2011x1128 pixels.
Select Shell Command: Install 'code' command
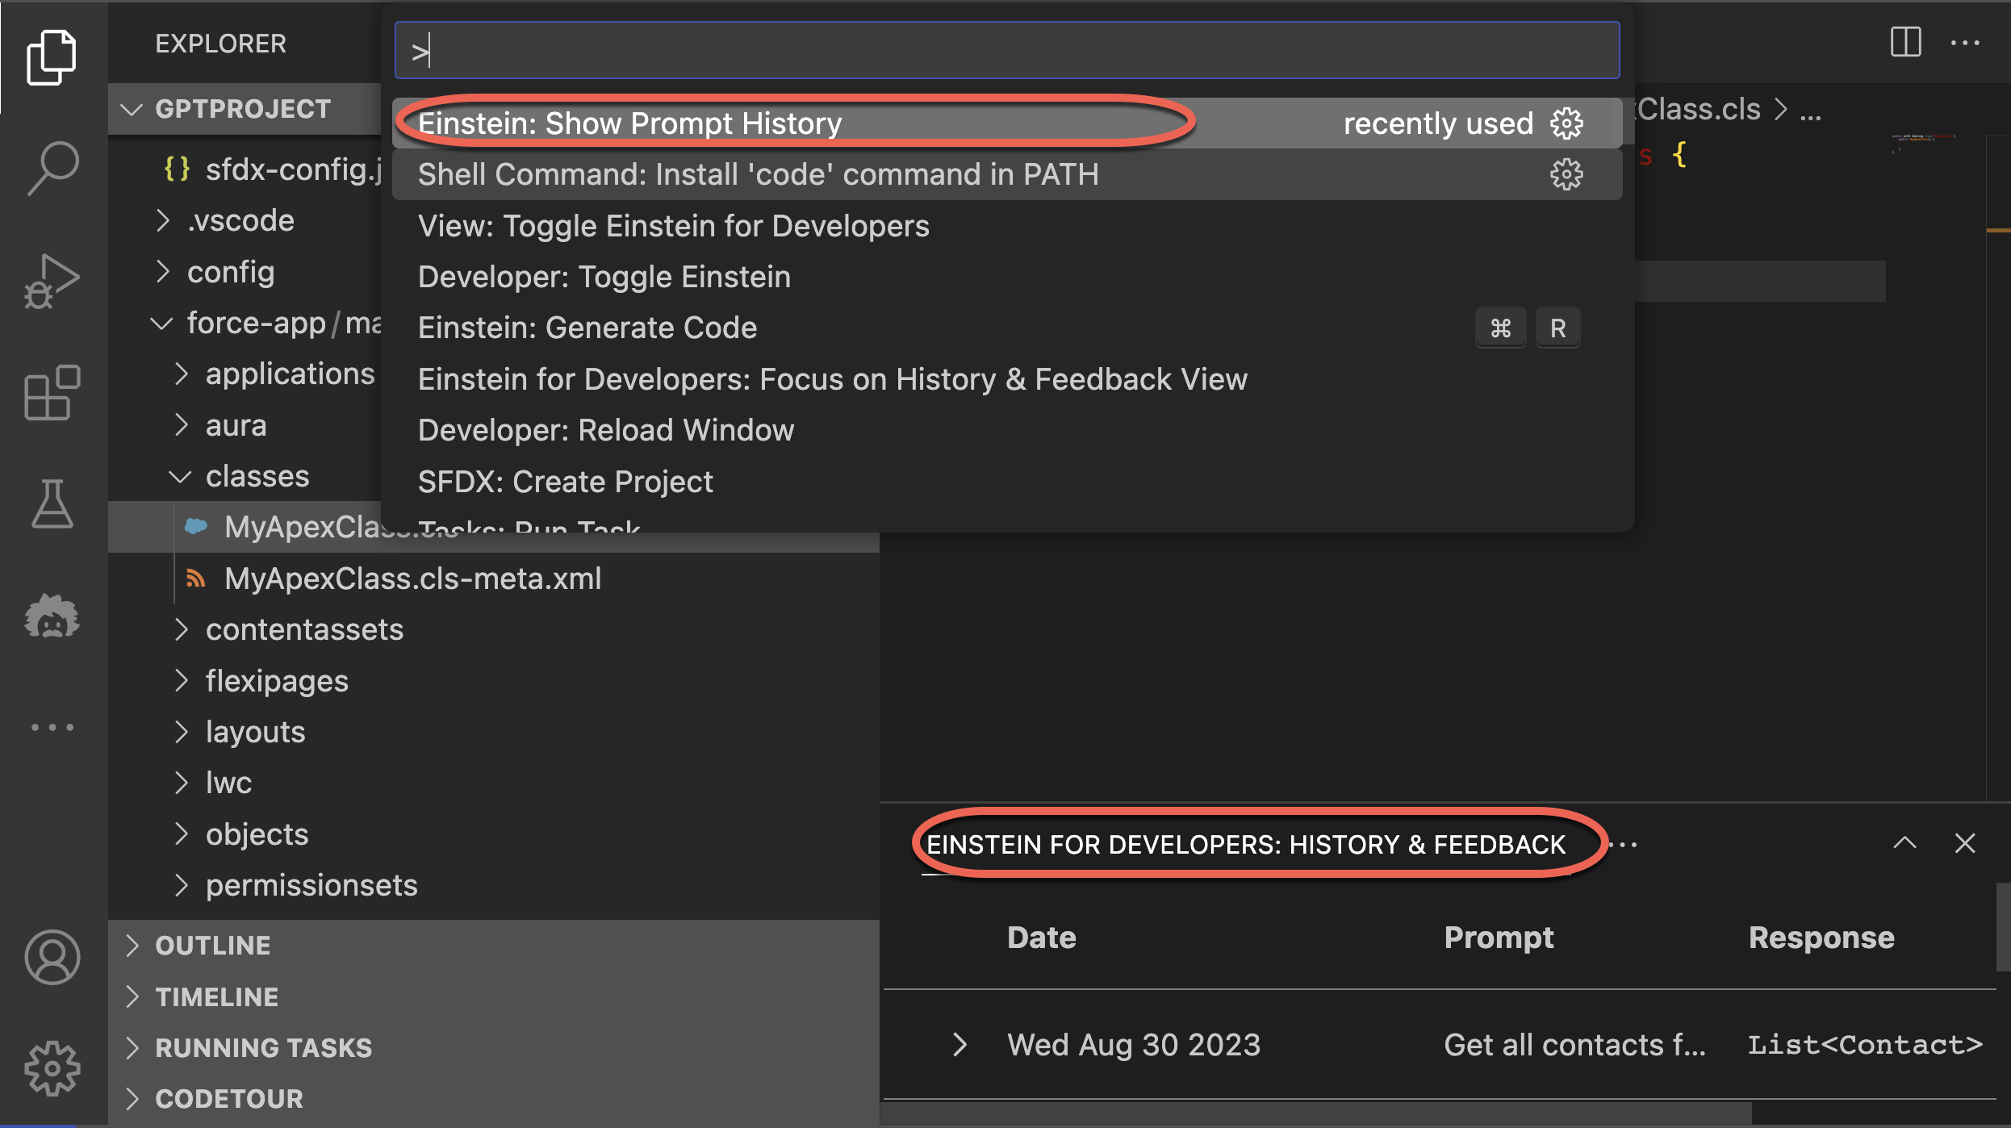pyautogui.click(x=1006, y=174)
